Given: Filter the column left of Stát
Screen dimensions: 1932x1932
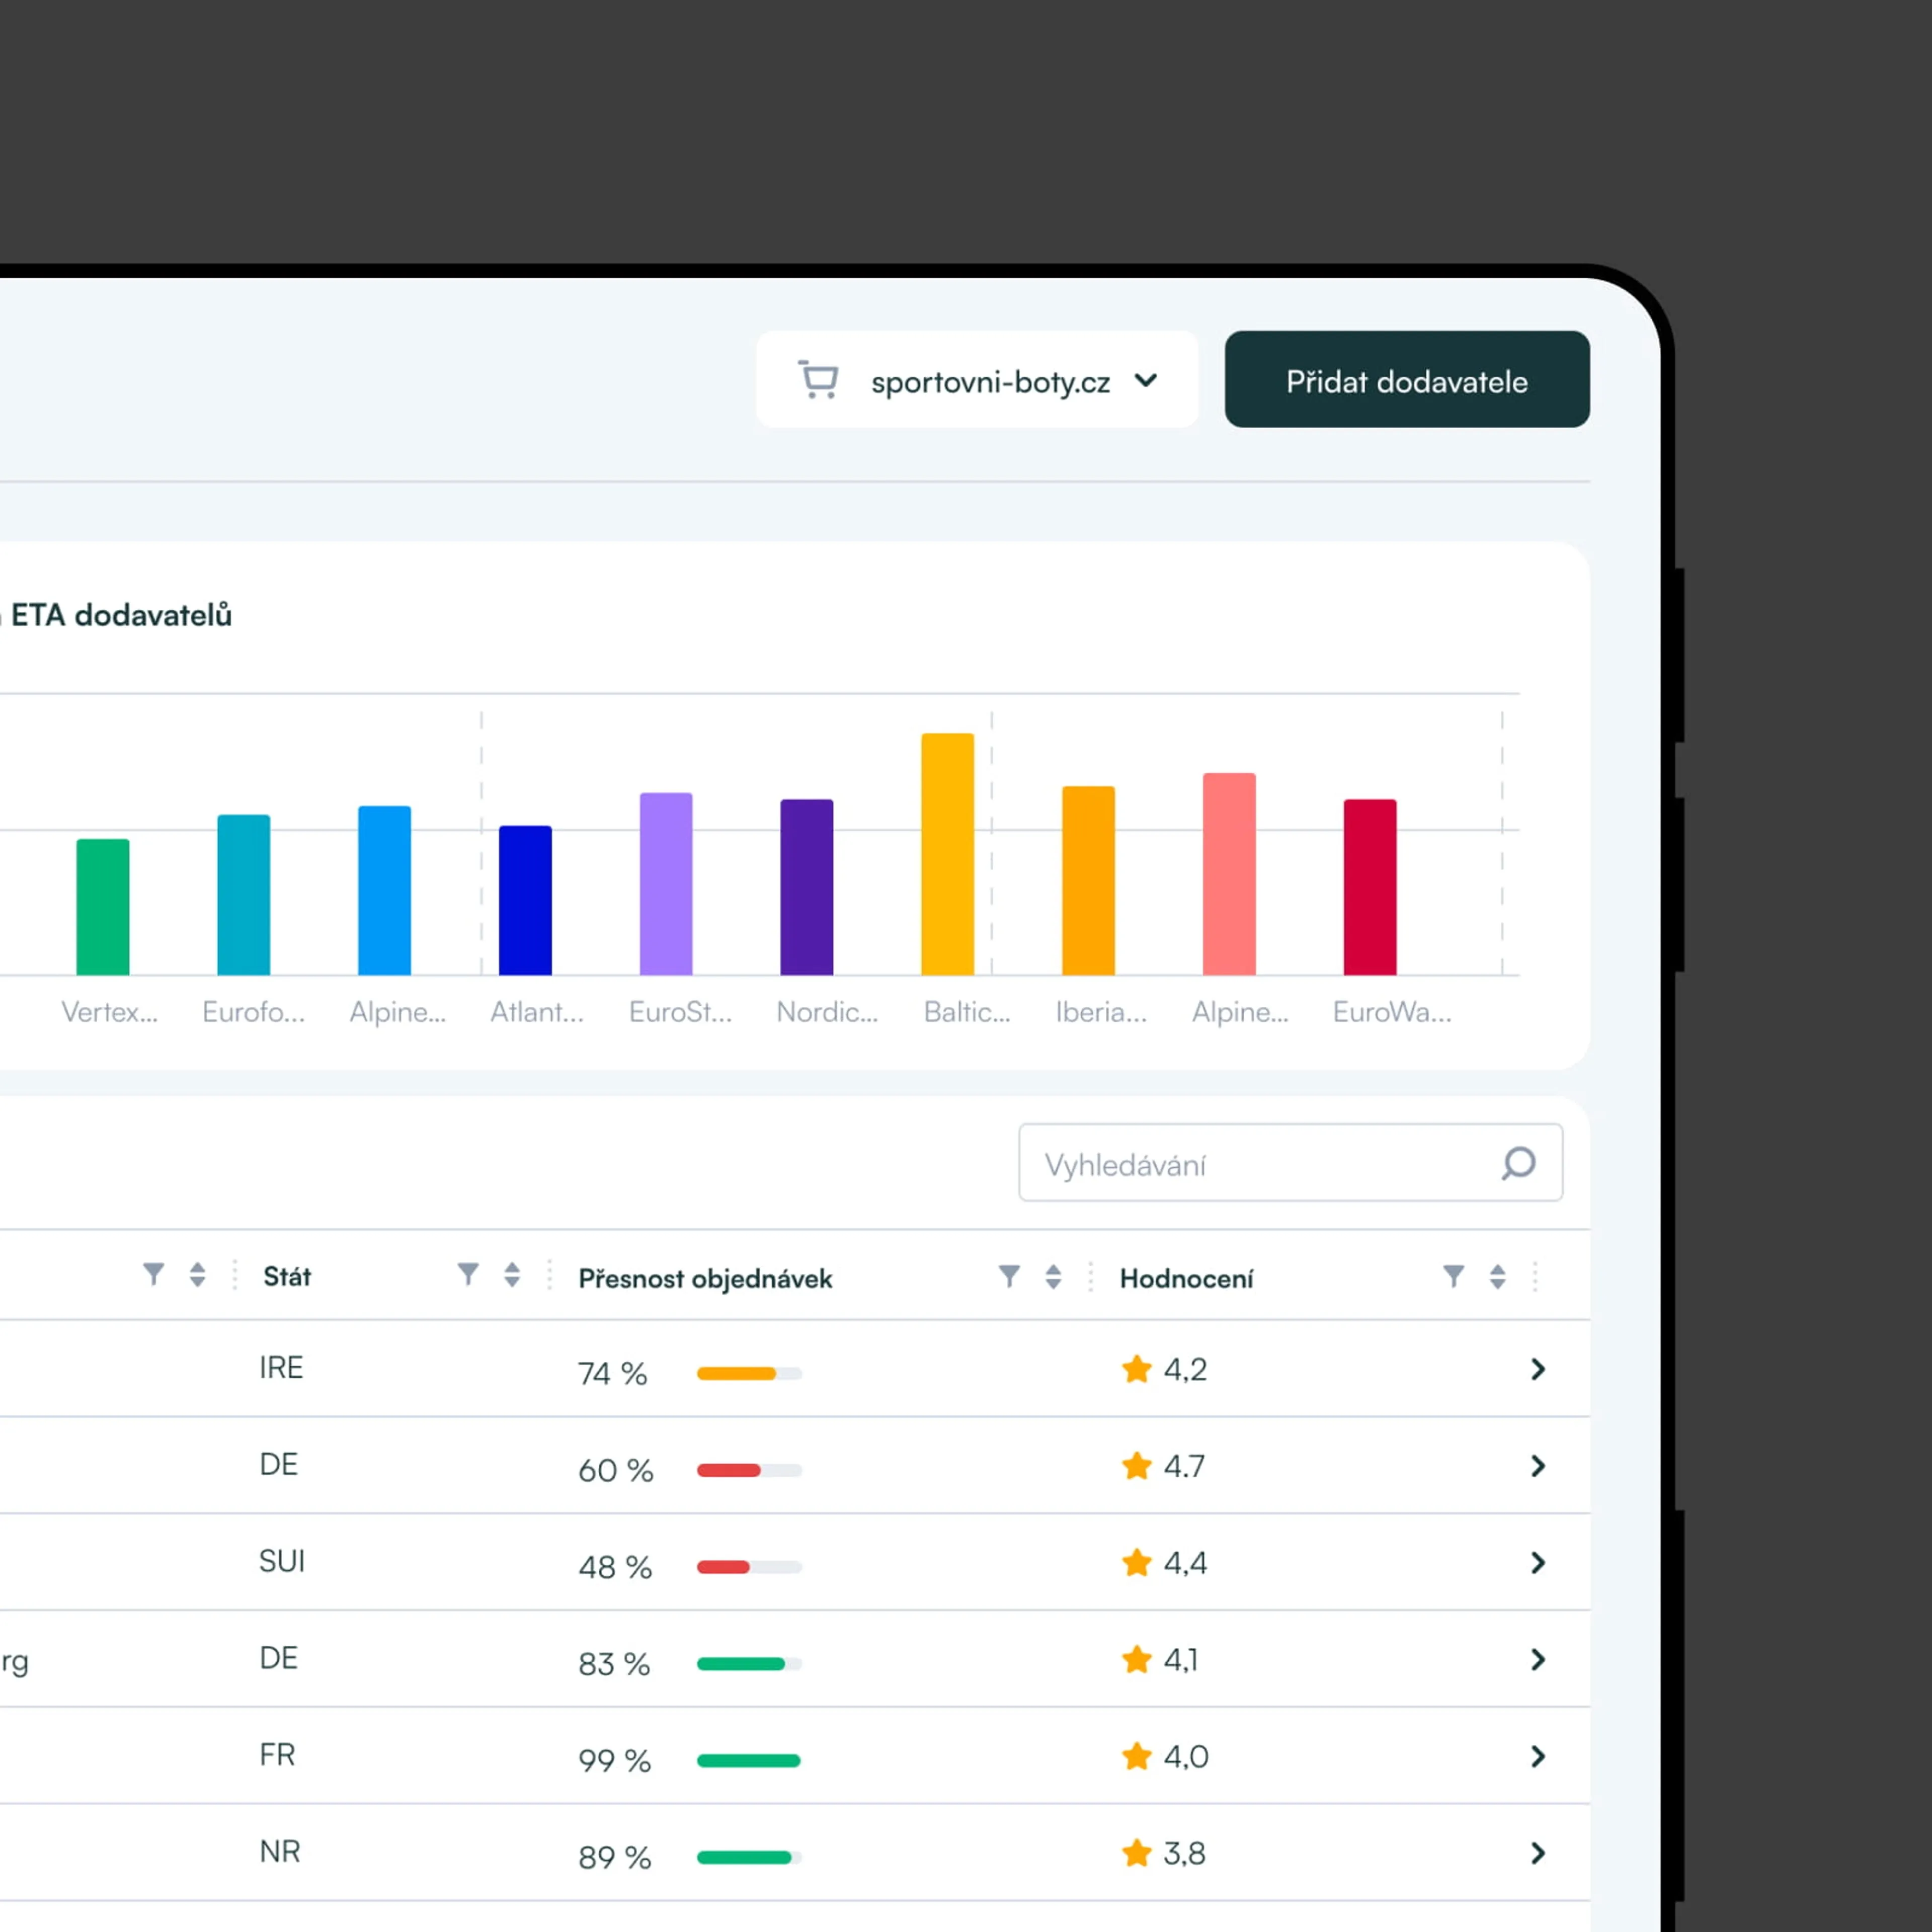Looking at the screenshot, I should [x=153, y=1274].
